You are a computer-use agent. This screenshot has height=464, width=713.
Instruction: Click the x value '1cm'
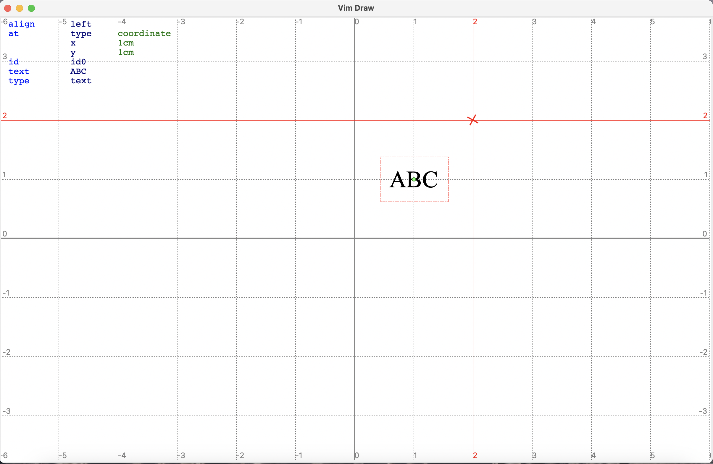[126, 43]
